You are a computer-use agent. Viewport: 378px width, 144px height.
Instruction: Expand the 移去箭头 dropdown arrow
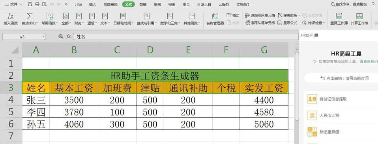[299, 15]
